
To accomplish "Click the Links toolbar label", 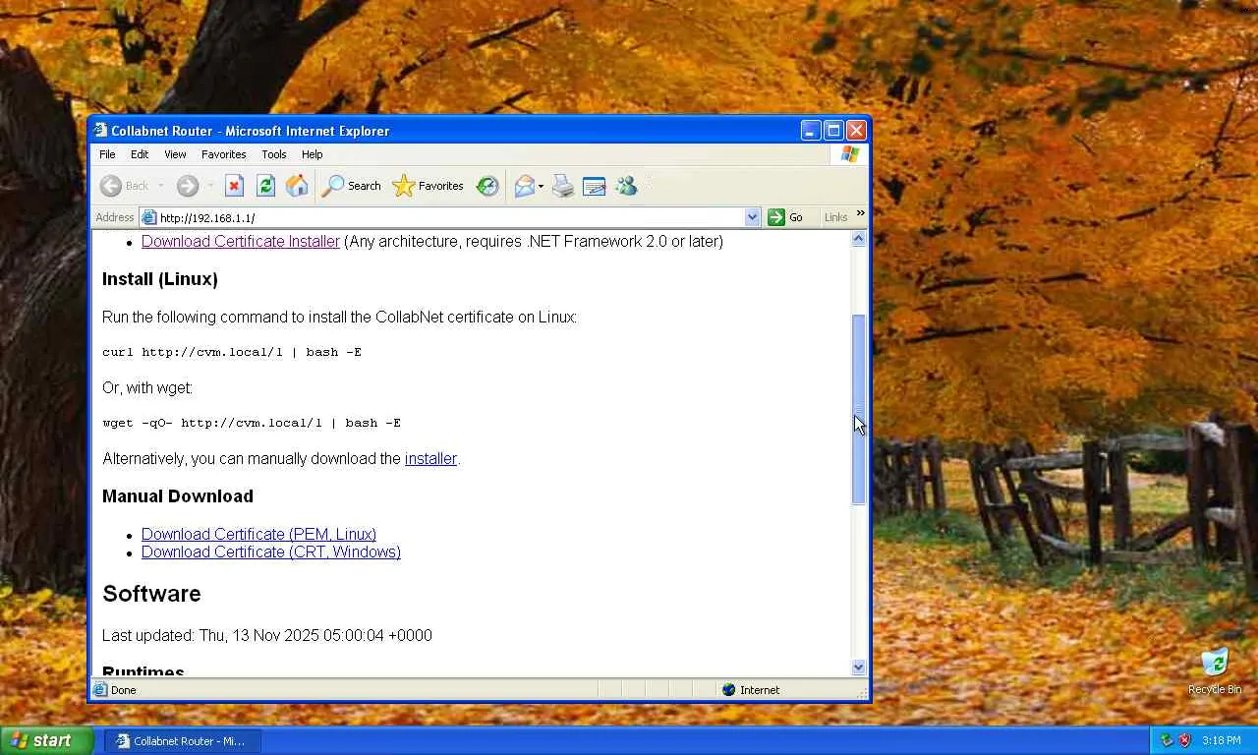I will pos(835,217).
